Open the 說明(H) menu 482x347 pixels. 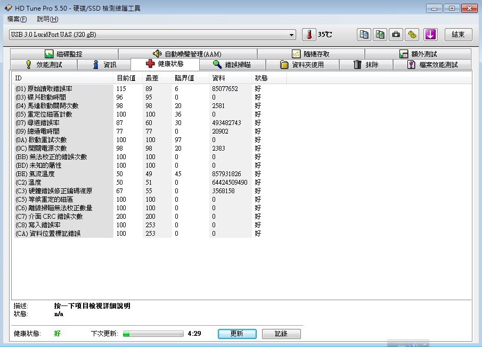pyautogui.click(x=47, y=19)
